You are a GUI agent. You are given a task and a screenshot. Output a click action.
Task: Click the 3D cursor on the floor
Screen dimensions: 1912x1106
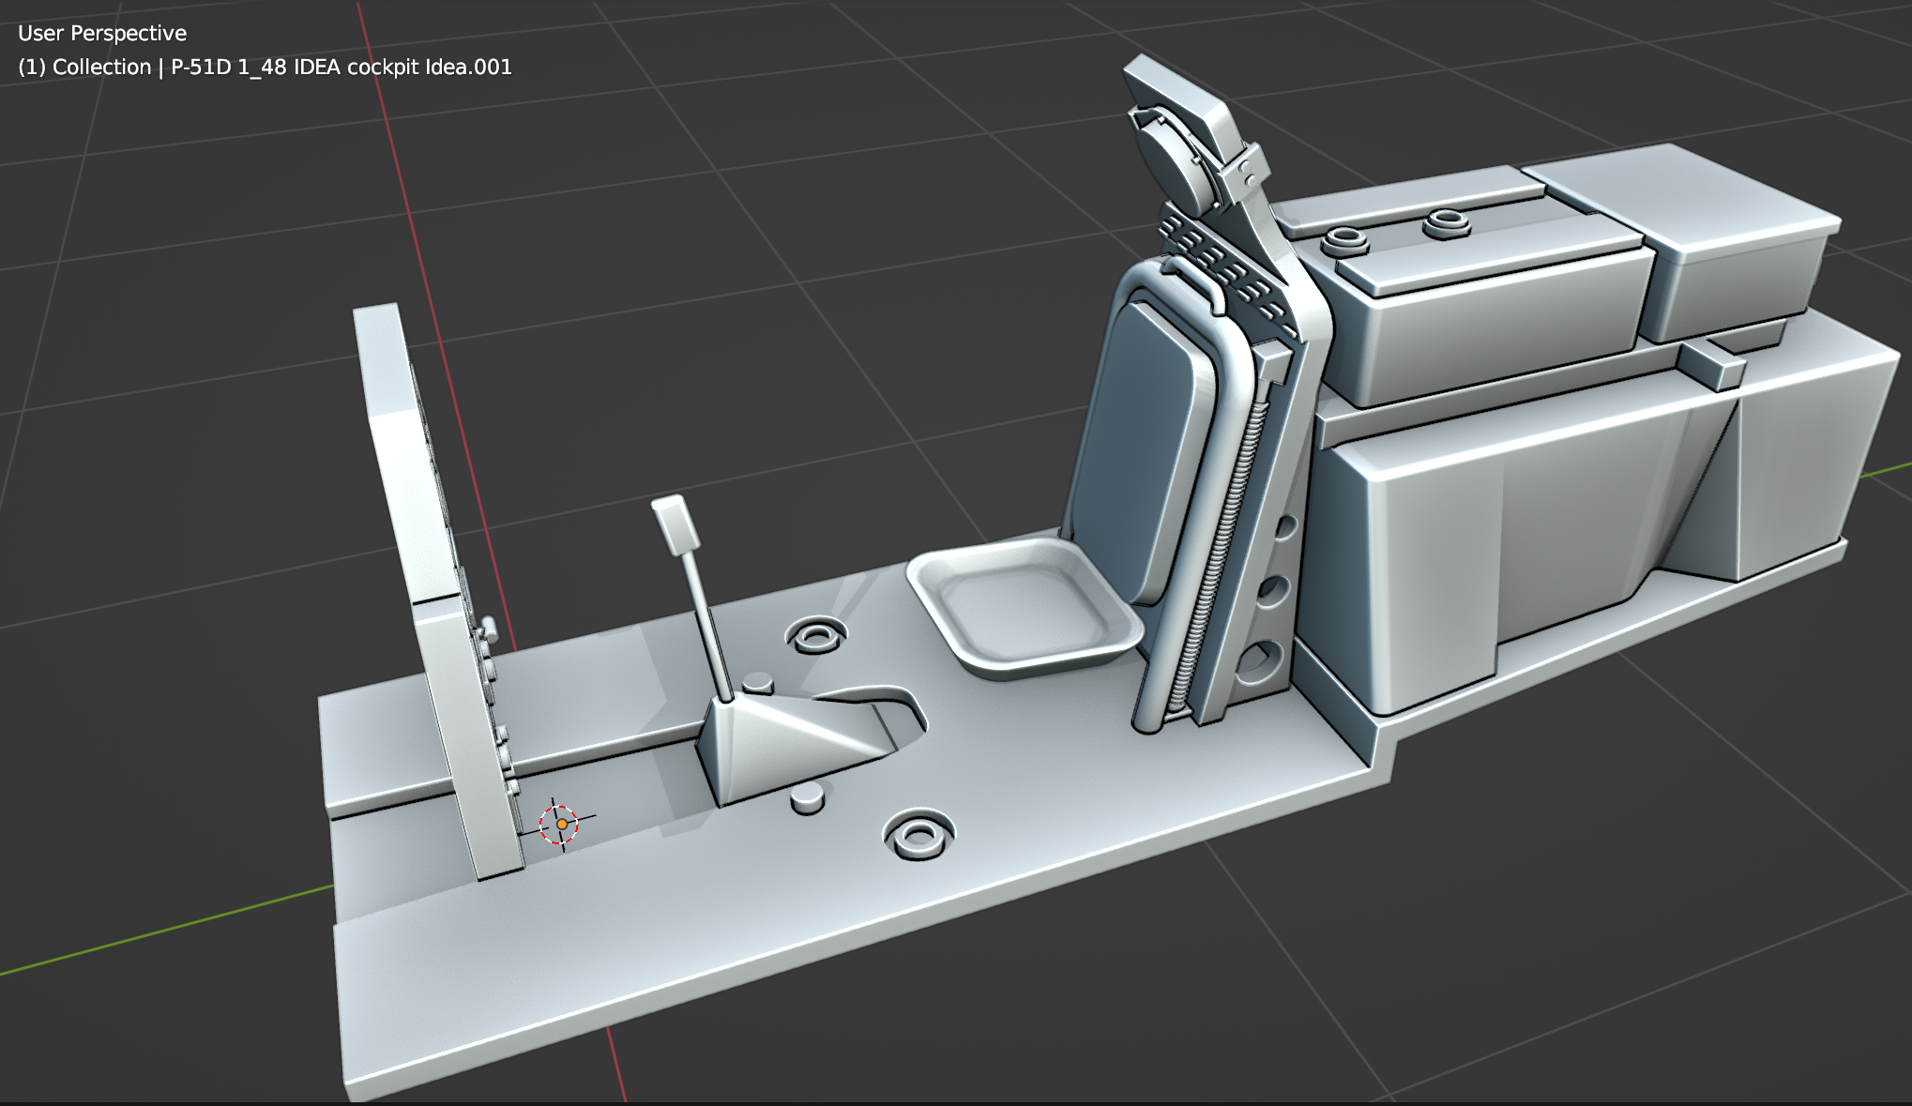point(560,825)
